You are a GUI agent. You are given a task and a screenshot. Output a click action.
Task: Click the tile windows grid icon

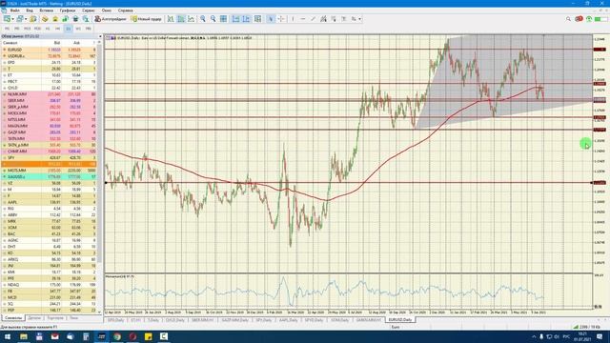click(x=223, y=19)
